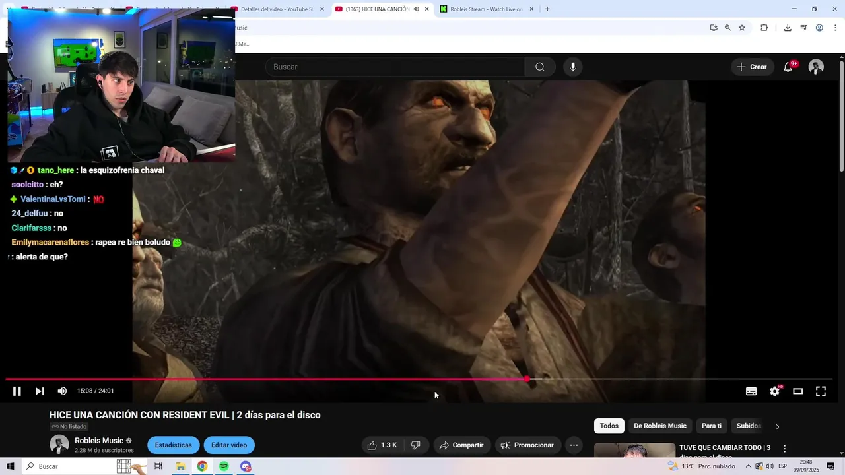Switch to Detalles del video tab
Screen dimensions: 845x475
click(277, 9)
